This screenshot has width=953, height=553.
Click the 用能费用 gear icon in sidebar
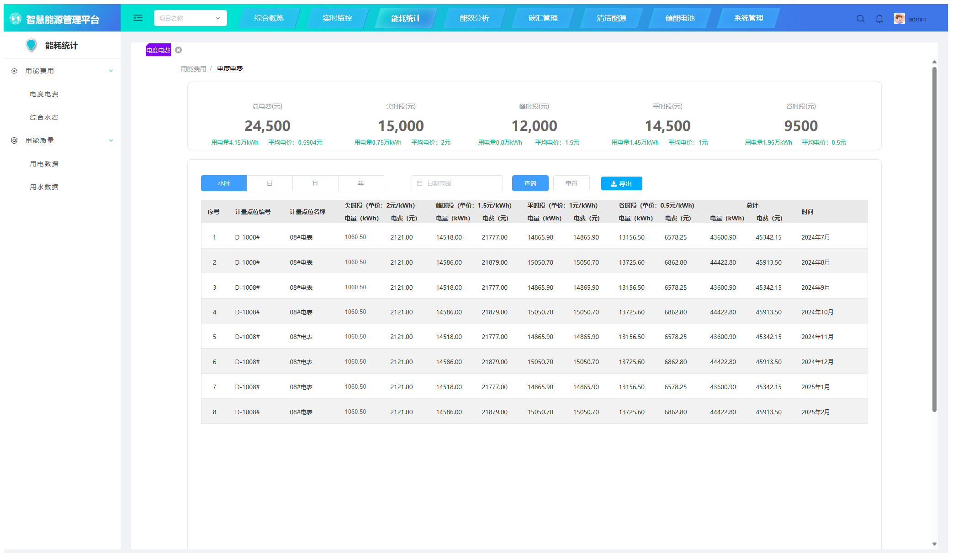pyautogui.click(x=14, y=71)
